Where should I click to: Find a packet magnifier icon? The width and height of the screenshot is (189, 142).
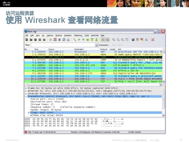(75, 40)
